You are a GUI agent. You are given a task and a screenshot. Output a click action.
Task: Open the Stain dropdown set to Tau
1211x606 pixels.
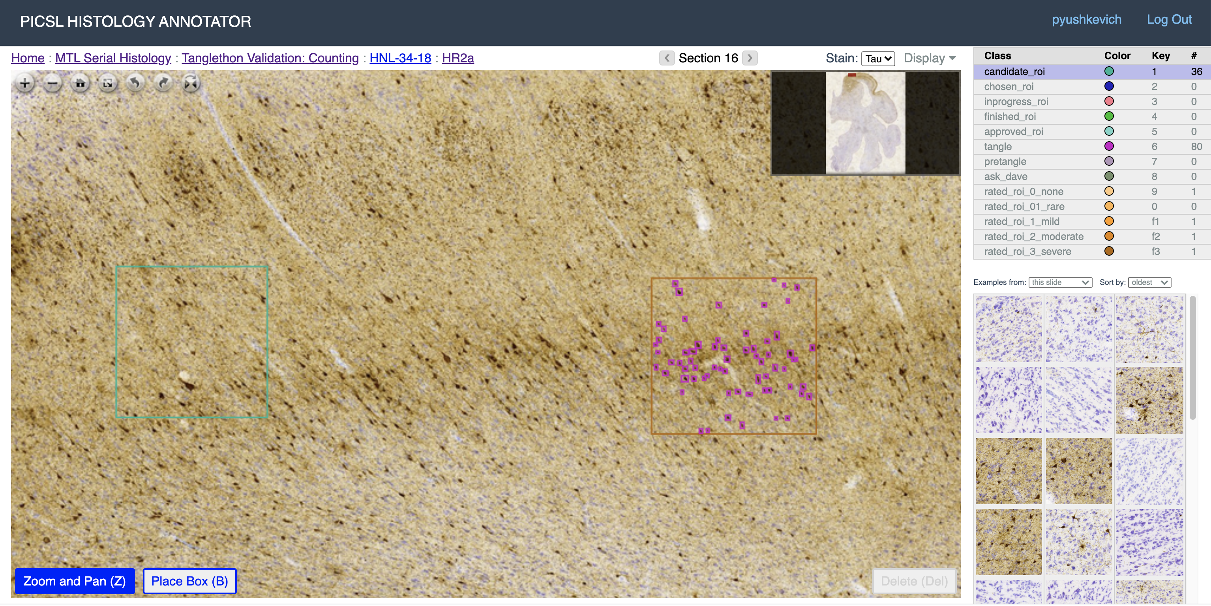coord(878,59)
